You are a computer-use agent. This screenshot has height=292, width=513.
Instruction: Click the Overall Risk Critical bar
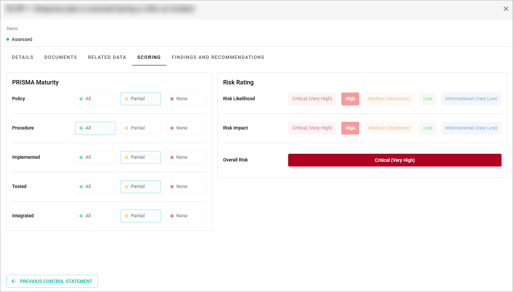click(x=395, y=160)
